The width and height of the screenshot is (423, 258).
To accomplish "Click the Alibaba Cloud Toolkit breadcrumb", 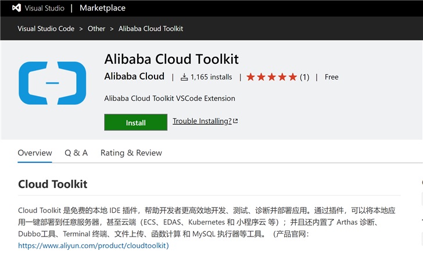I will tap(150, 28).
